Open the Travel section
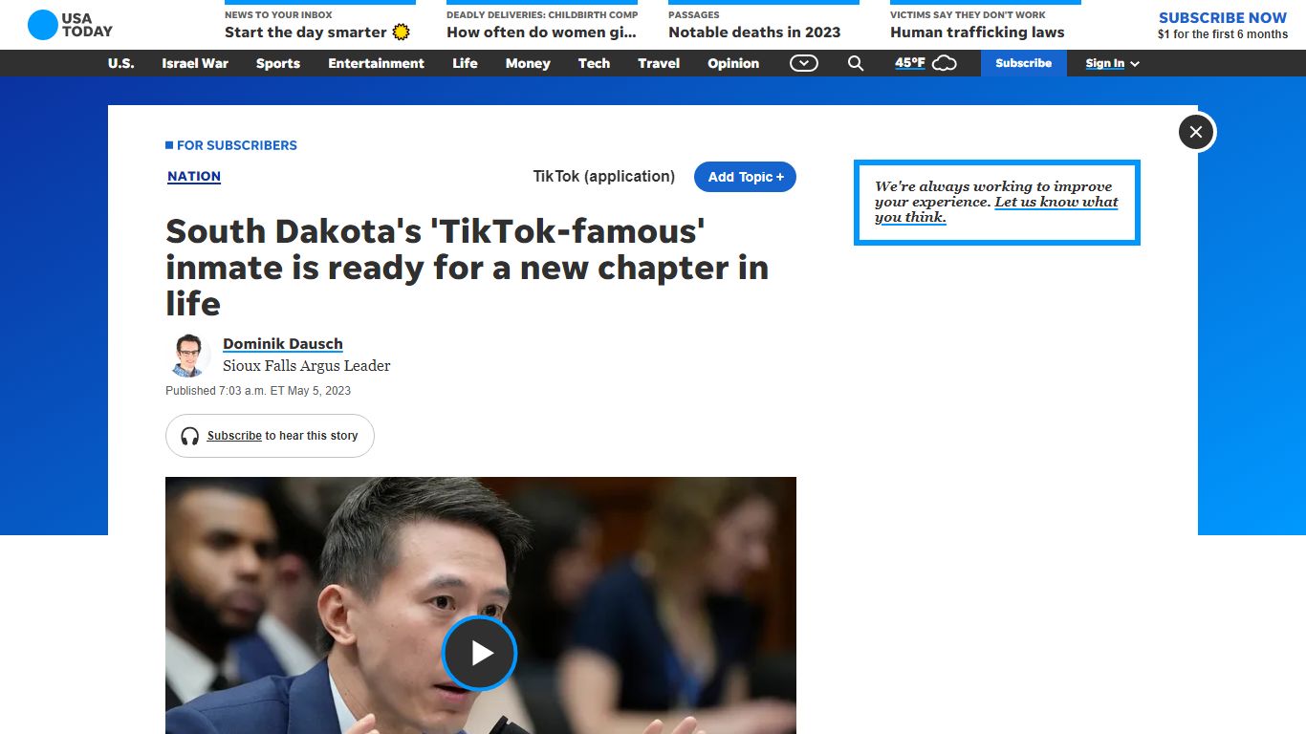The width and height of the screenshot is (1306, 734). click(659, 63)
